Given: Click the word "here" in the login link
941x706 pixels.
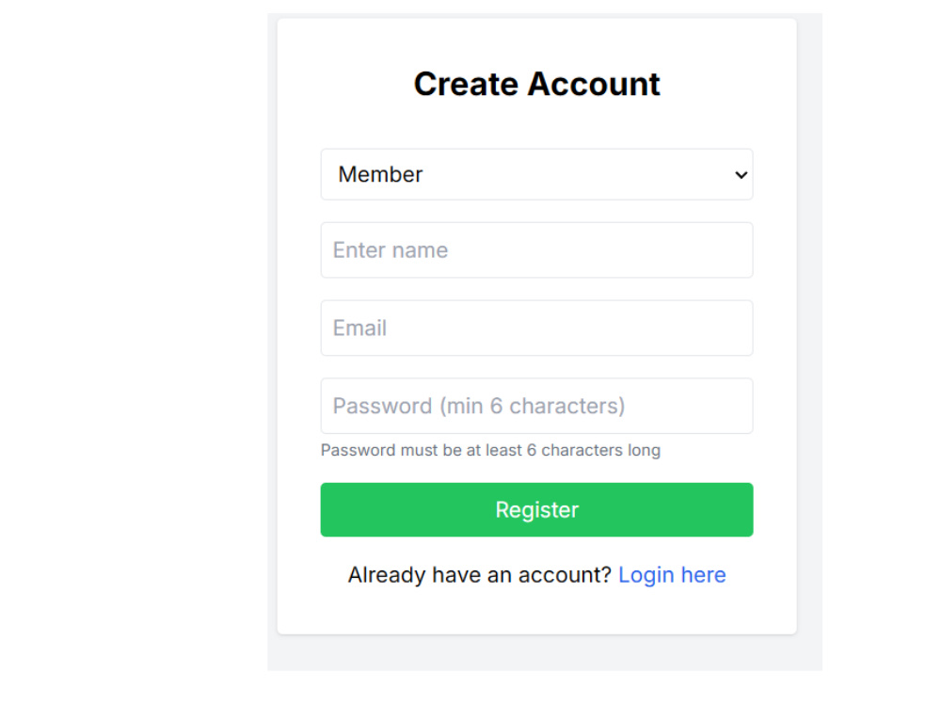Looking at the screenshot, I should (x=703, y=574).
